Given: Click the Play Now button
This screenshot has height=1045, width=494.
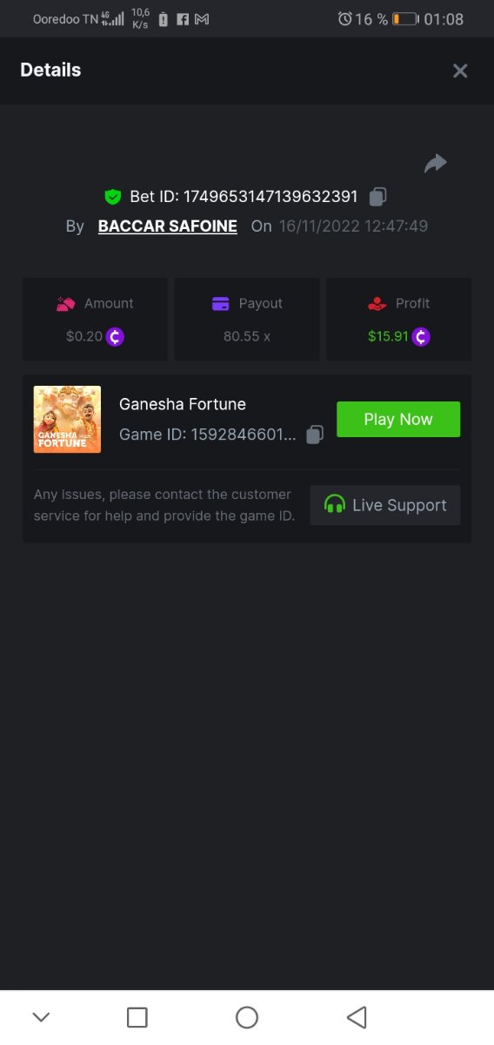Looking at the screenshot, I should pyautogui.click(x=398, y=419).
